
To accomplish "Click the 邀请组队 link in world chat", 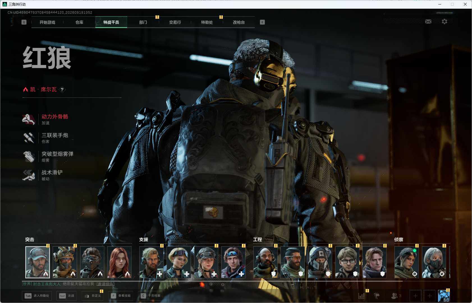I will click(106, 284).
